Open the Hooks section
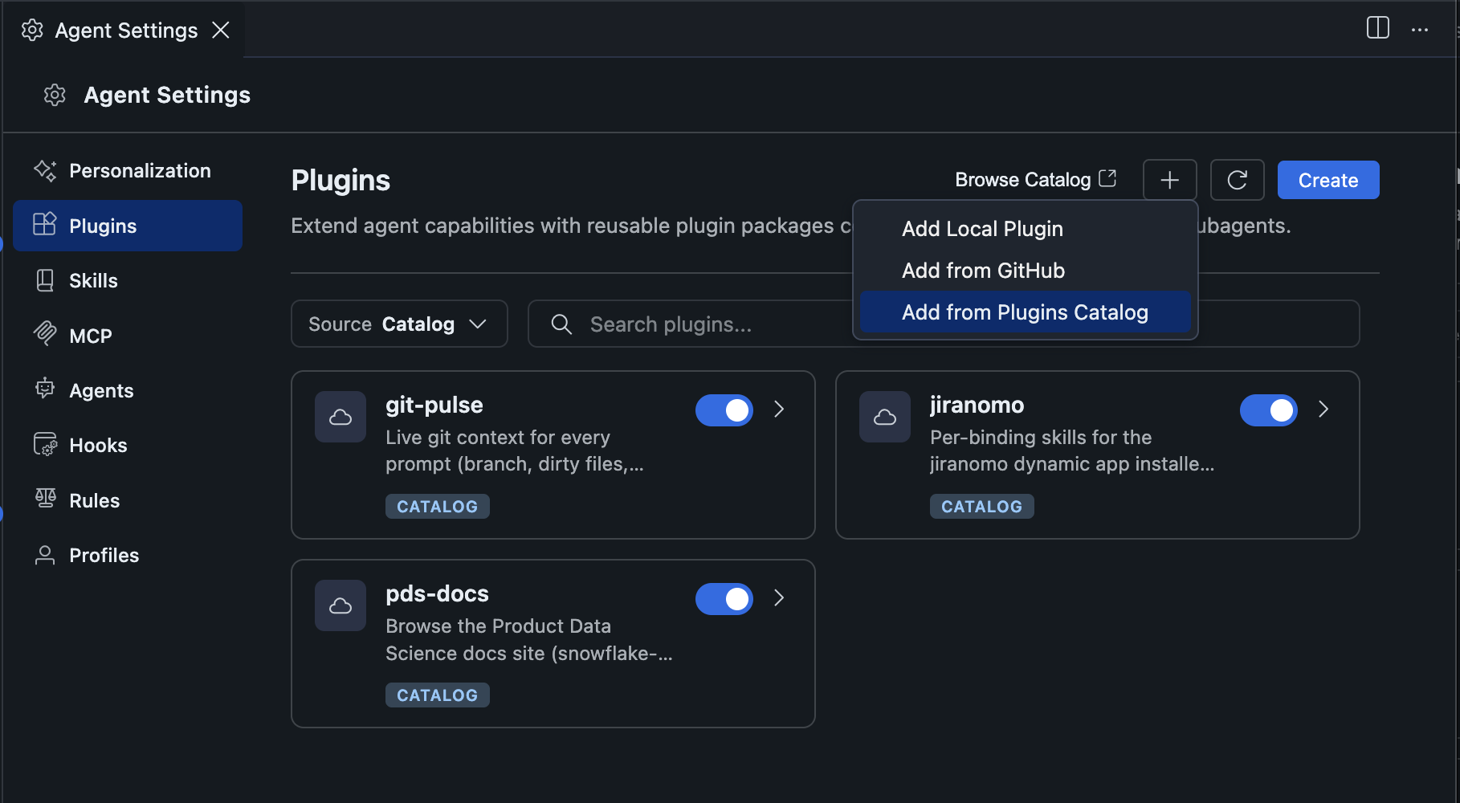Image resolution: width=1460 pixels, height=803 pixels. click(128, 445)
